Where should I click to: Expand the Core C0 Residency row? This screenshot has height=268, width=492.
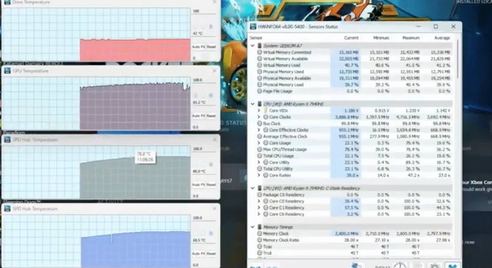point(259,201)
